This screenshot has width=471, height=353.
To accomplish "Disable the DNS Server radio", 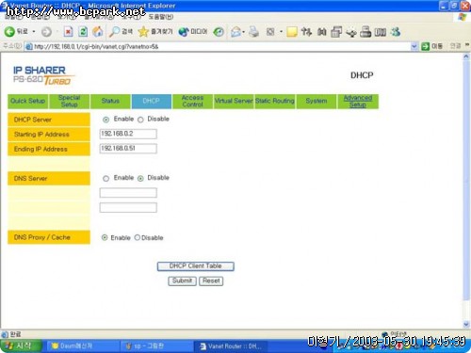I will point(140,178).
